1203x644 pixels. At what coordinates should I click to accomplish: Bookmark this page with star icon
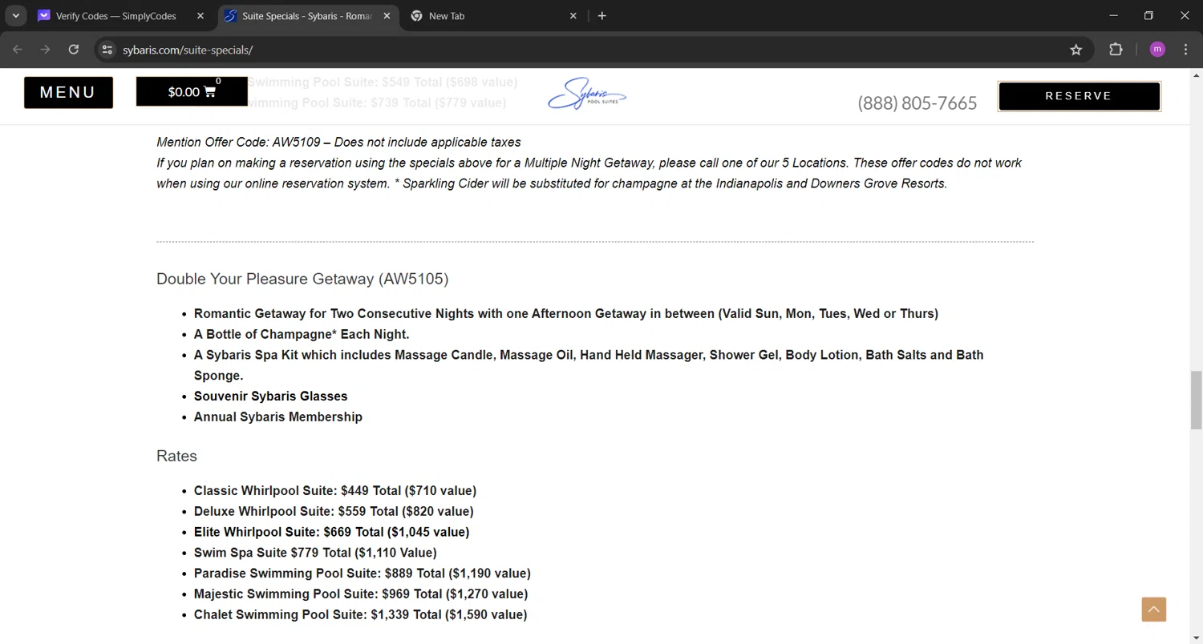click(1076, 50)
